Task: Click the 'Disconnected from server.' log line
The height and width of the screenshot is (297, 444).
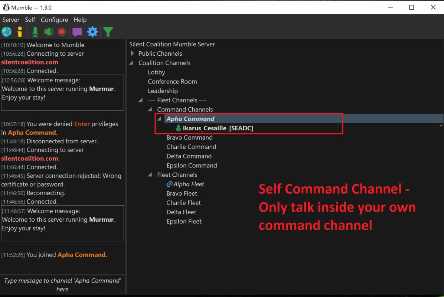Action: pyautogui.click(x=49, y=141)
